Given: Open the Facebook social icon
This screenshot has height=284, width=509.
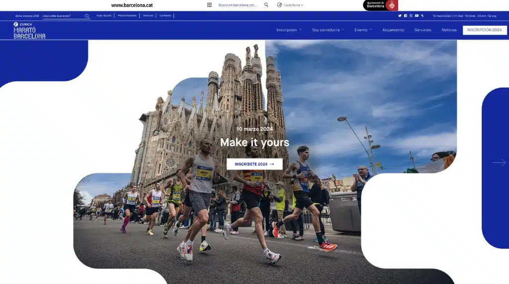Looking at the screenshot, I should point(406,16).
